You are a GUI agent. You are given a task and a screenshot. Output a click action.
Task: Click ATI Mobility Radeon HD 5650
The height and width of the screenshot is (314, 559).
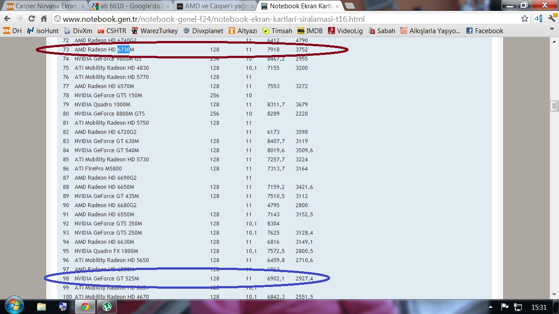pos(111,260)
